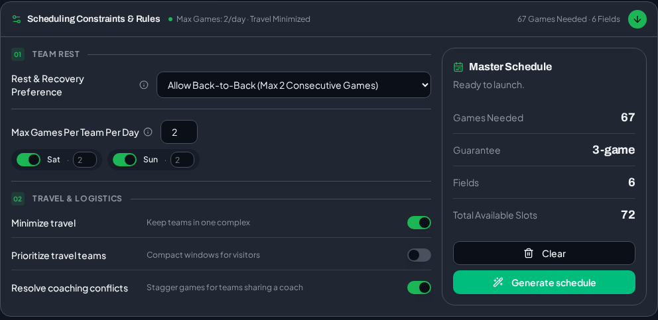The image size is (658, 320).
Task: Collapse panel with green down-arrow button
Action: (637, 19)
